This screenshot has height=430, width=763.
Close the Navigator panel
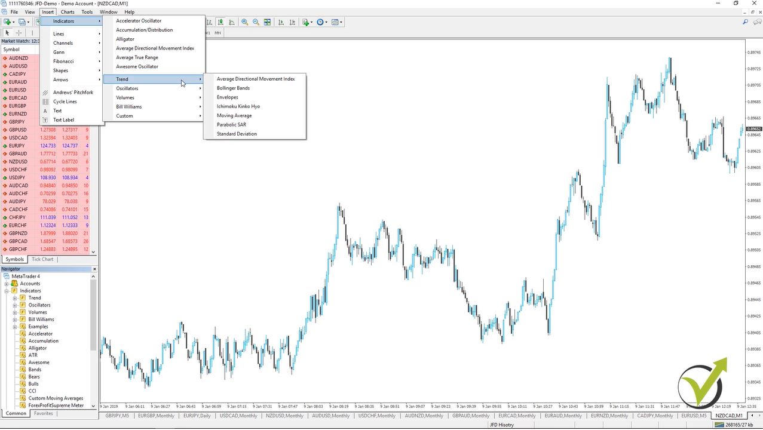pos(94,269)
